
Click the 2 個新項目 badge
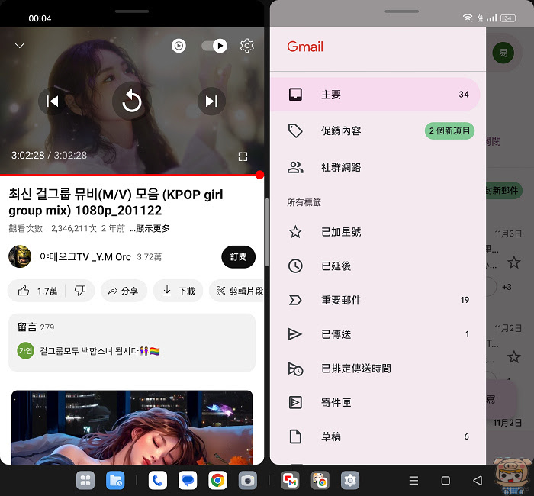pyautogui.click(x=449, y=130)
